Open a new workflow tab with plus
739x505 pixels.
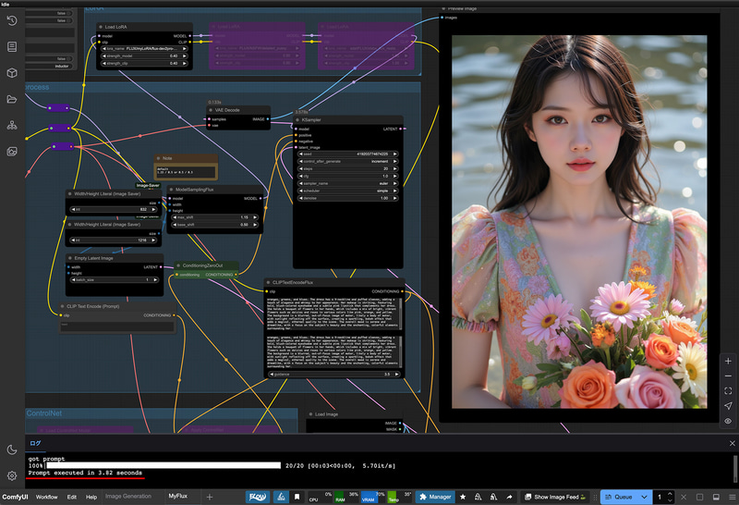pos(210,497)
